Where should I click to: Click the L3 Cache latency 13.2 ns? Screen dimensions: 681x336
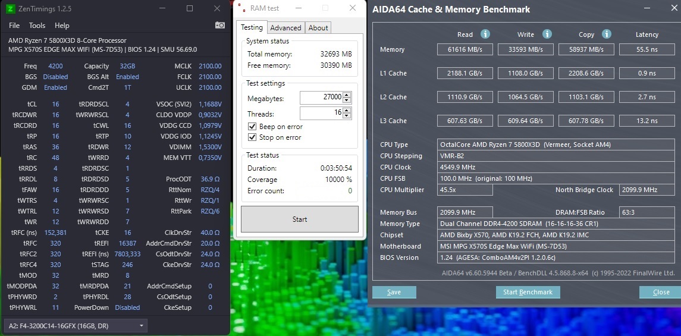click(x=647, y=121)
